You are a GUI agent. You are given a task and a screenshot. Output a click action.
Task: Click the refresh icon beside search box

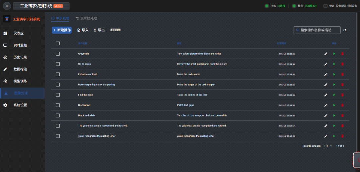345,30
